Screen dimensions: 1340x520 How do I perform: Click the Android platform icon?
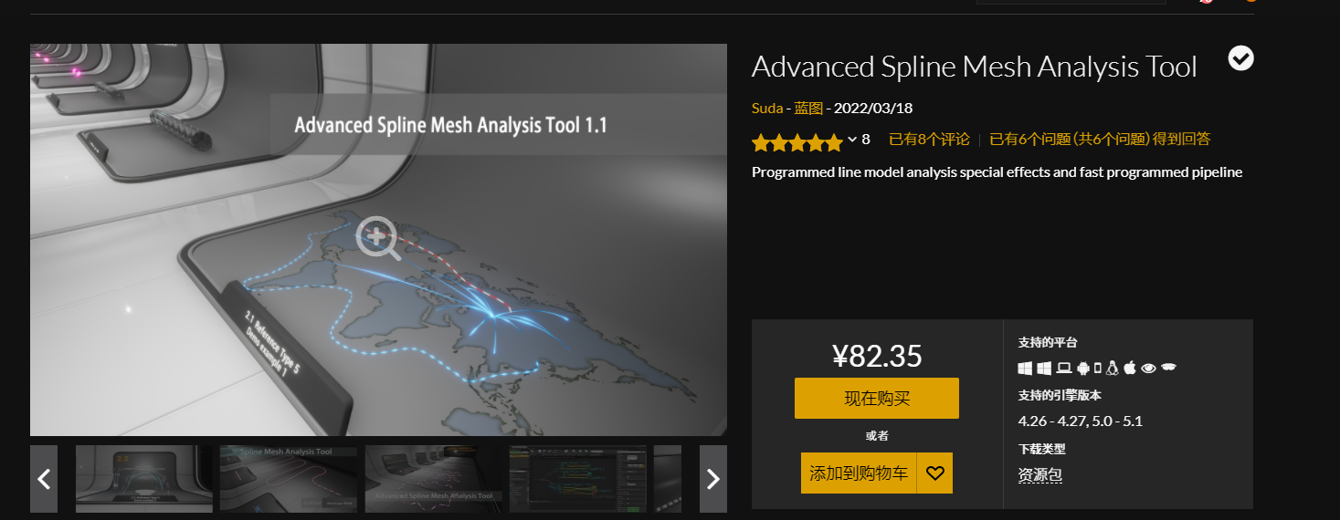1083,369
